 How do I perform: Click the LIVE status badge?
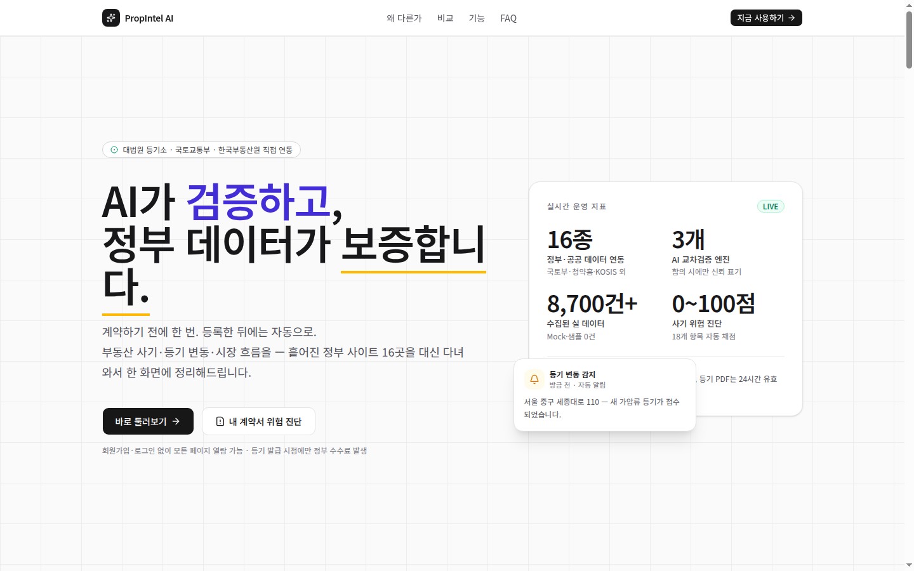pyautogui.click(x=771, y=206)
